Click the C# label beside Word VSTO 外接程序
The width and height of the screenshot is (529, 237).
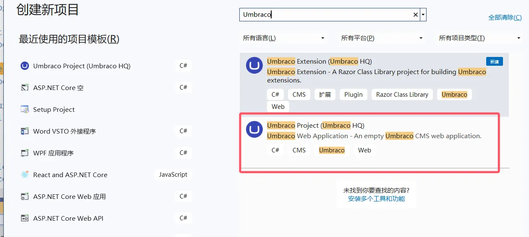coord(183,131)
